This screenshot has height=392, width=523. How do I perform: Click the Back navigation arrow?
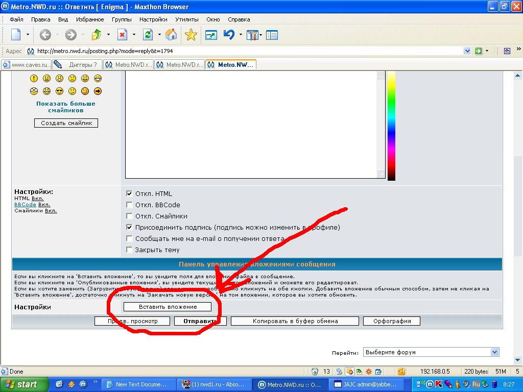click(45, 35)
